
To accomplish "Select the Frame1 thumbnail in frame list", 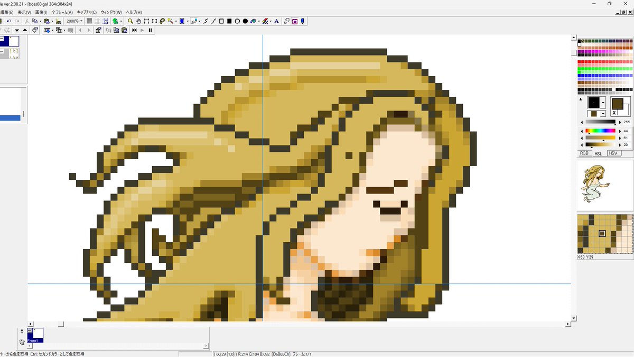I will [35, 335].
